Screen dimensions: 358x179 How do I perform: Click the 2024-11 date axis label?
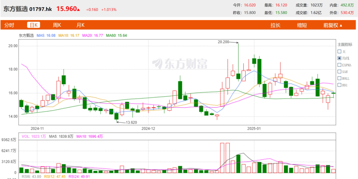(x=37, y=128)
